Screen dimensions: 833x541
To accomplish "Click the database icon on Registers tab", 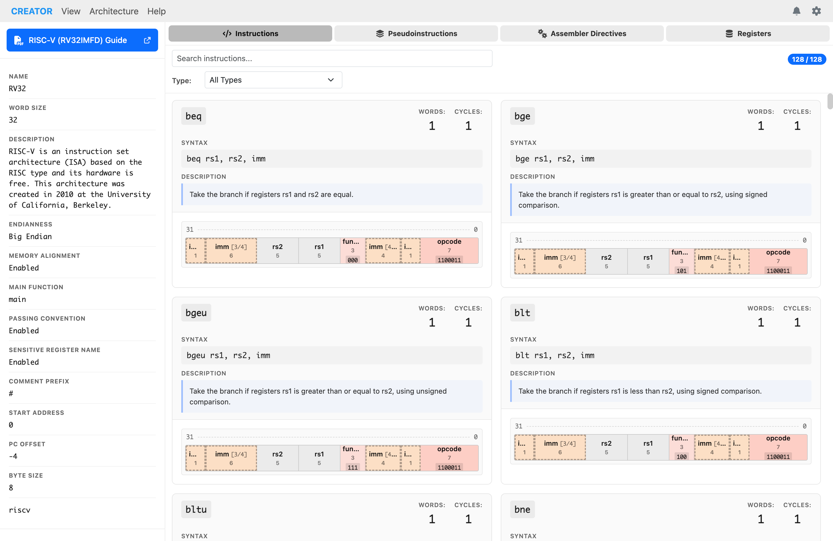I will pyautogui.click(x=729, y=34).
